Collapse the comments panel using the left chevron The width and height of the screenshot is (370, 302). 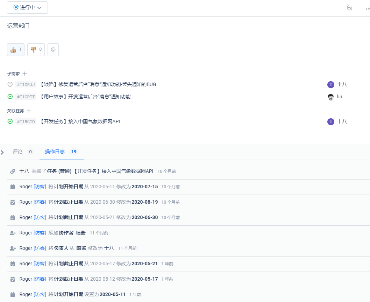point(2,152)
